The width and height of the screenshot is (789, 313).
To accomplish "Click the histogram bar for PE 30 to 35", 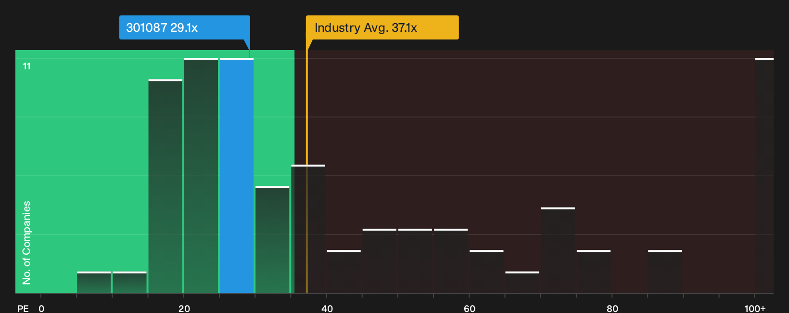I will [x=272, y=239].
